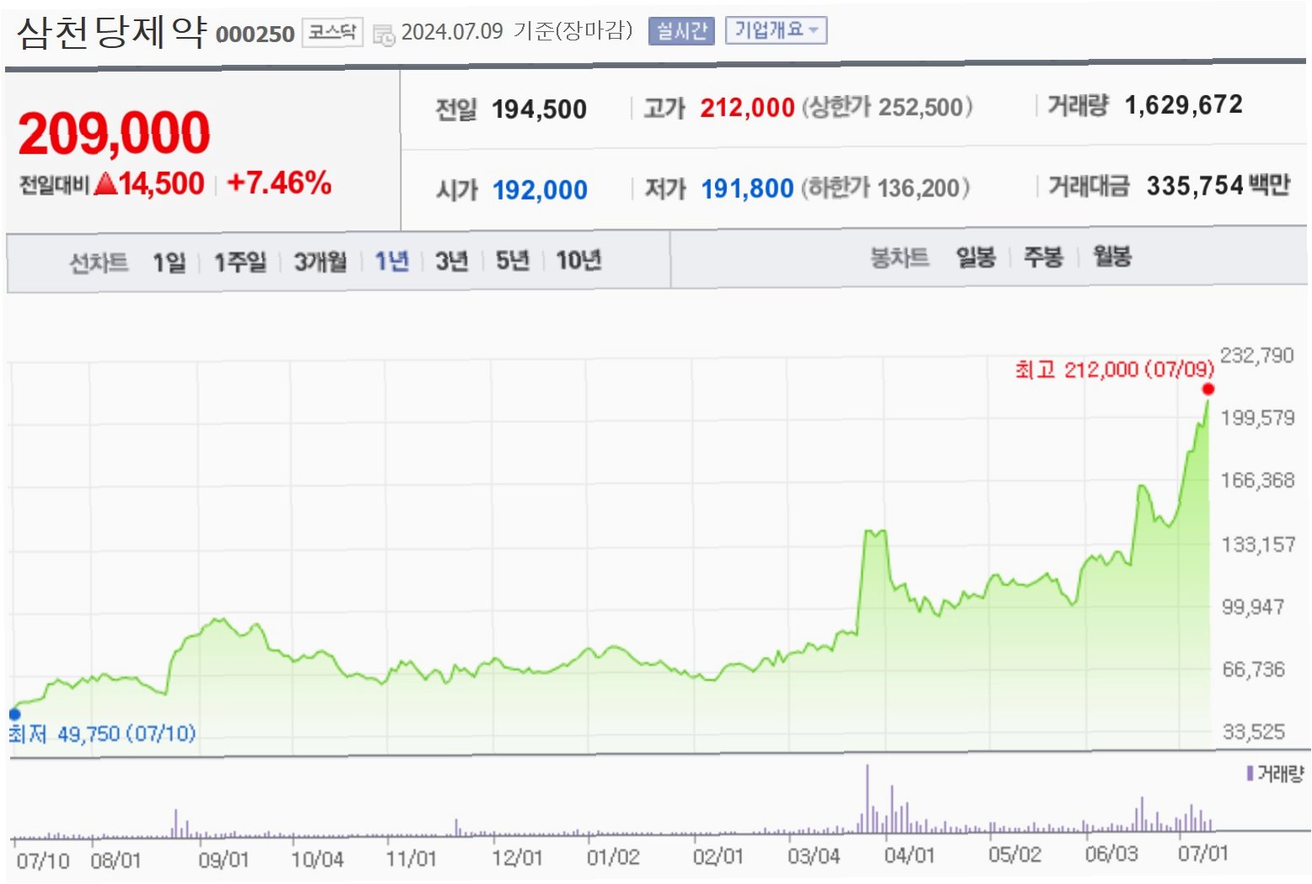Open the 일봉 daily candle chart
1312x884 pixels.
[x=976, y=257]
